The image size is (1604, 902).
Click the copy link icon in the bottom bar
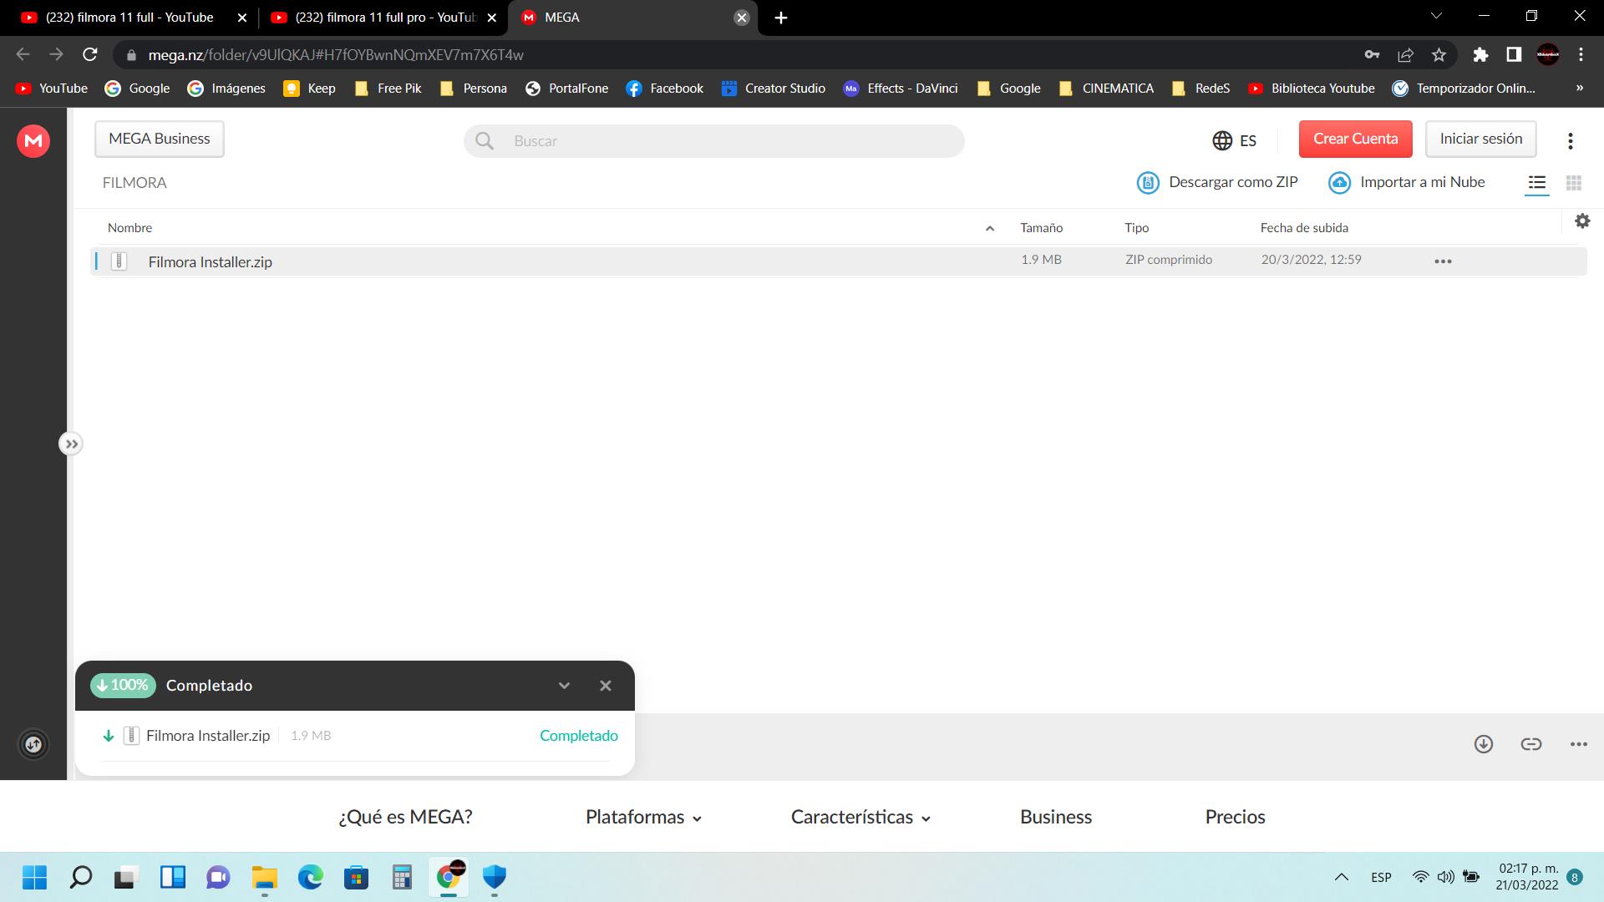[x=1530, y=744]
